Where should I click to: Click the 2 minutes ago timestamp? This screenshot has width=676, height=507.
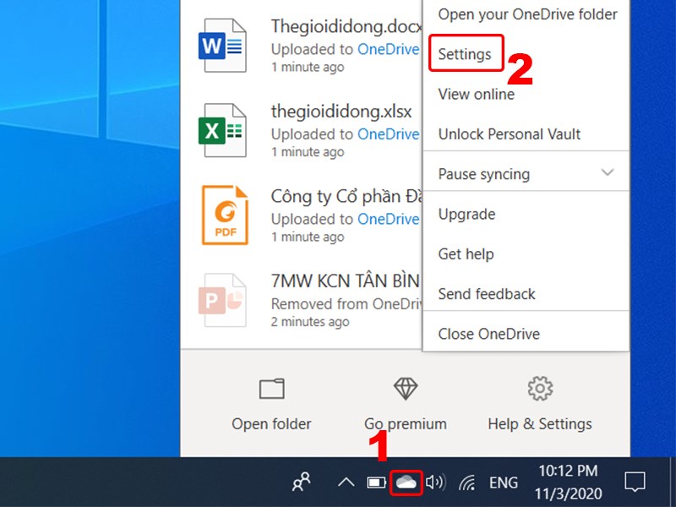(310, 322)
